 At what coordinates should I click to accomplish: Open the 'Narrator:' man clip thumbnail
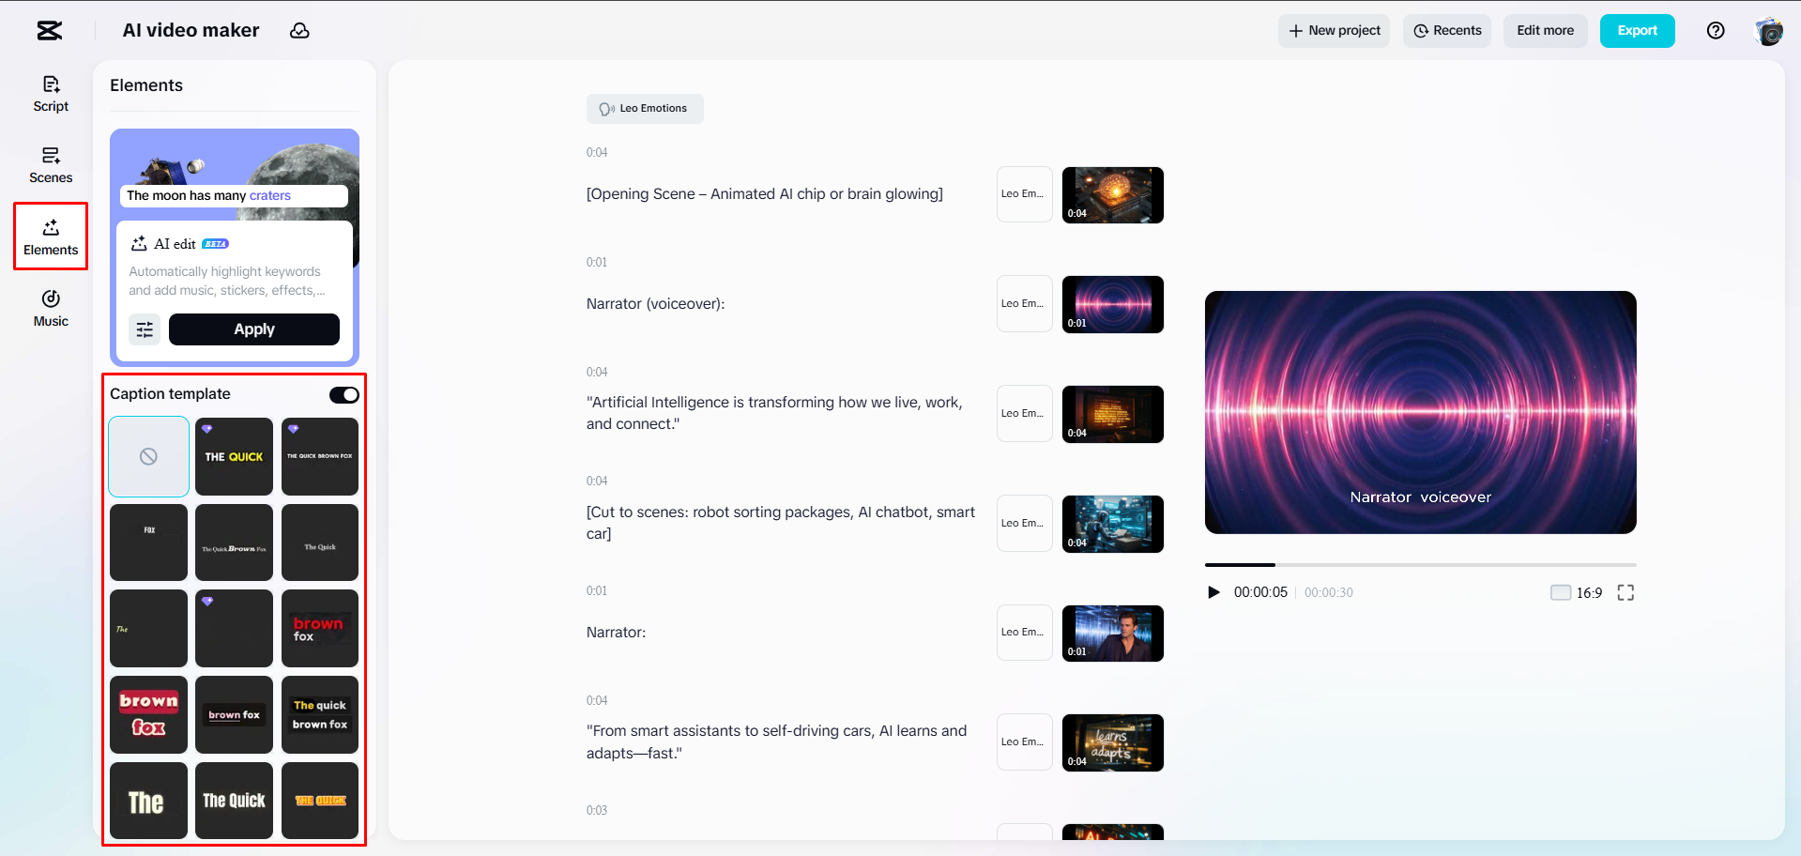[x=1113, y=634]
